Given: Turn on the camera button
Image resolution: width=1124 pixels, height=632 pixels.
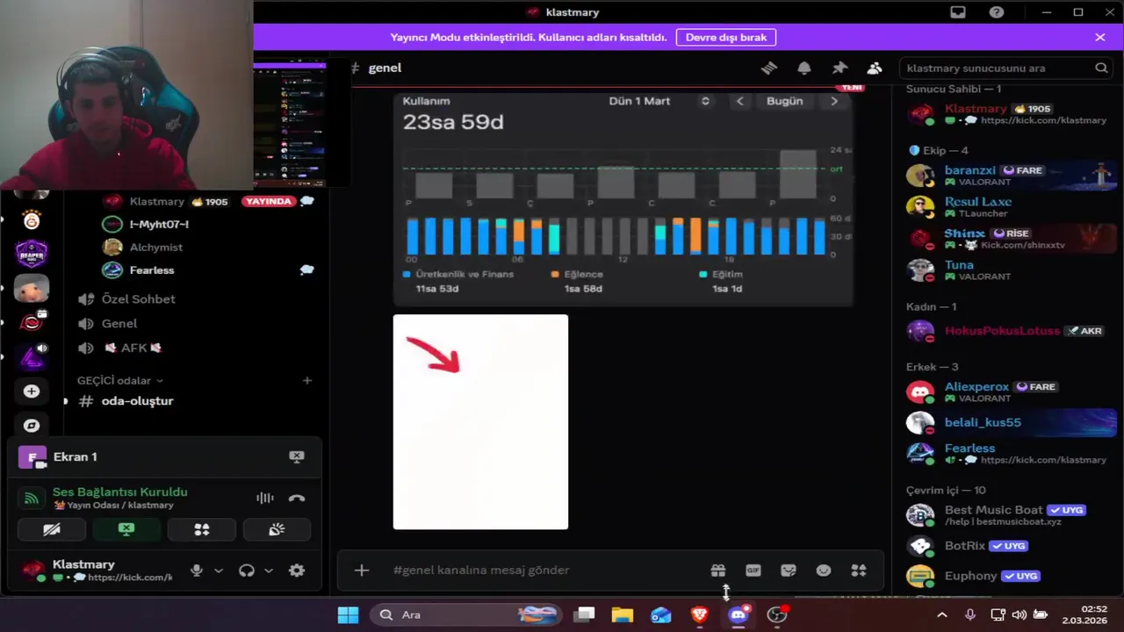Looking at the screenshot, I should 52,529.
